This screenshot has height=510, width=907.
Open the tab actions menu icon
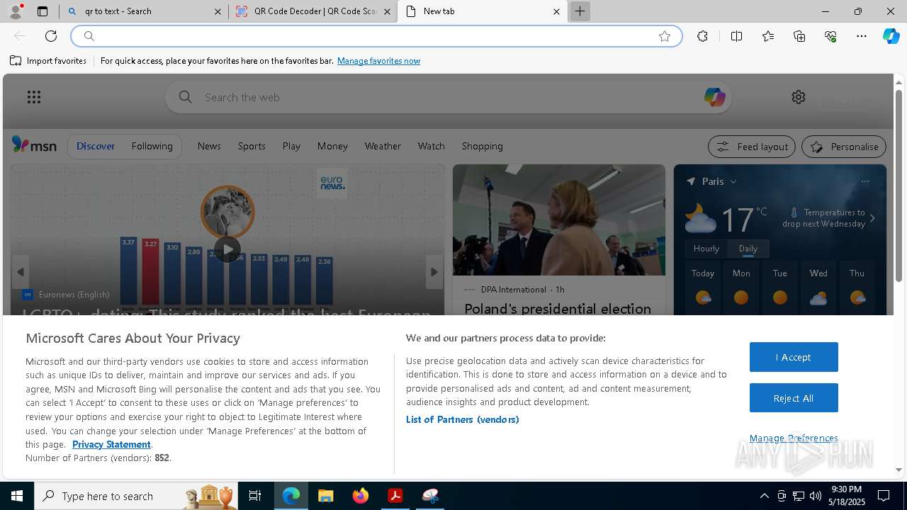(x=43, y=11)
